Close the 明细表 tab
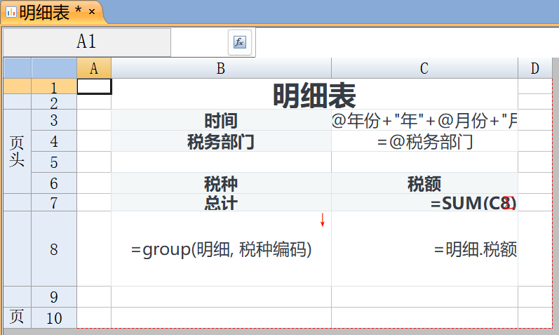This screenshot has height=335, width=559. coord(91,11)
